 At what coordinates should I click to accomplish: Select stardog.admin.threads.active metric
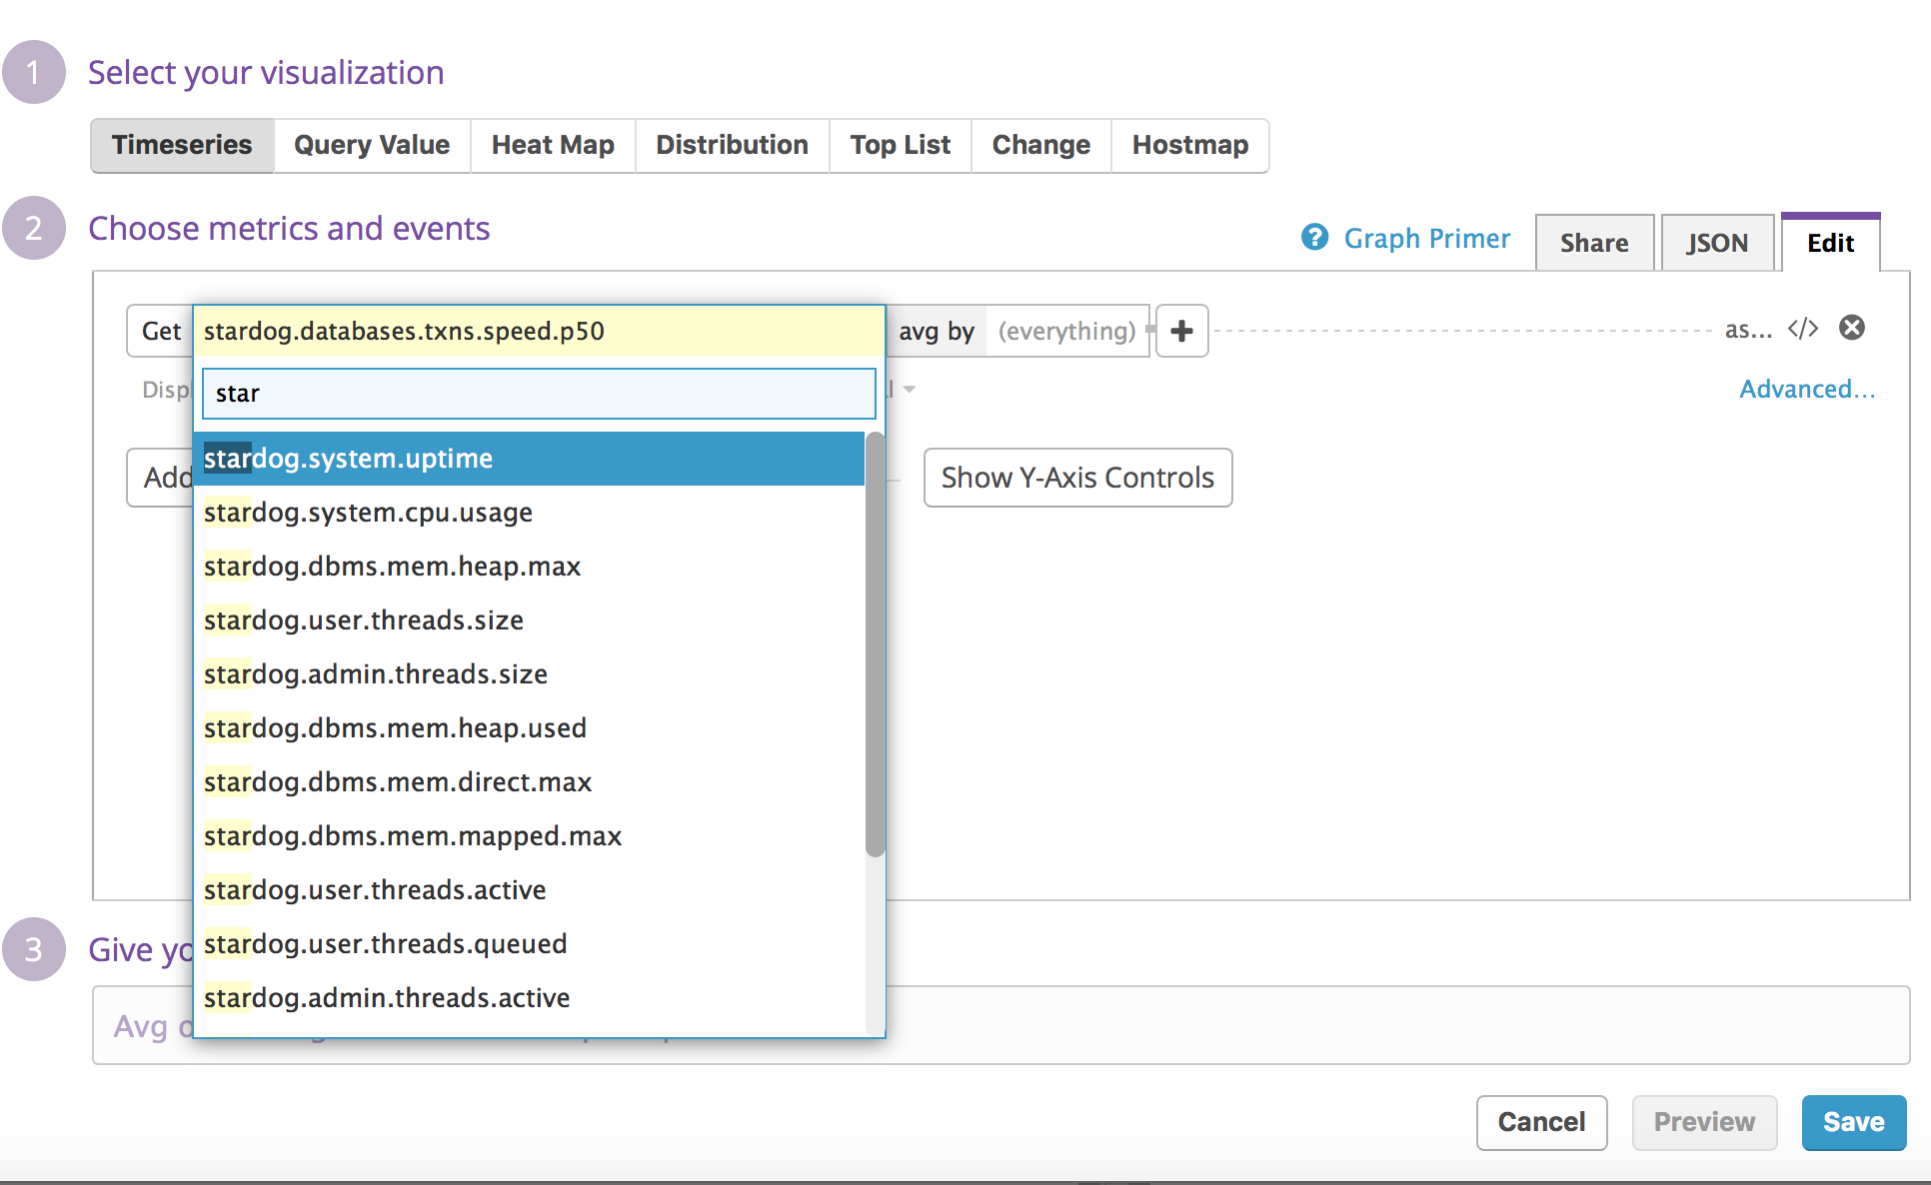(529, 998)
